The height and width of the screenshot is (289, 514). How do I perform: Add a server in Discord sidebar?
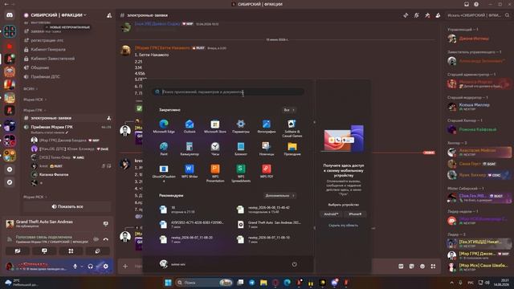point(10,169)
